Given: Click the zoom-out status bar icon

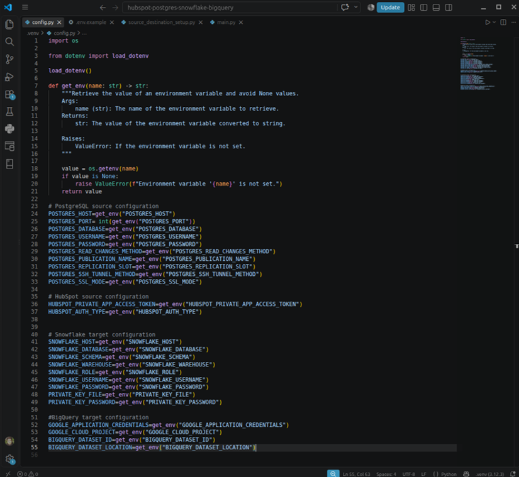Looking at the screenshot, I should pos(333,473).
